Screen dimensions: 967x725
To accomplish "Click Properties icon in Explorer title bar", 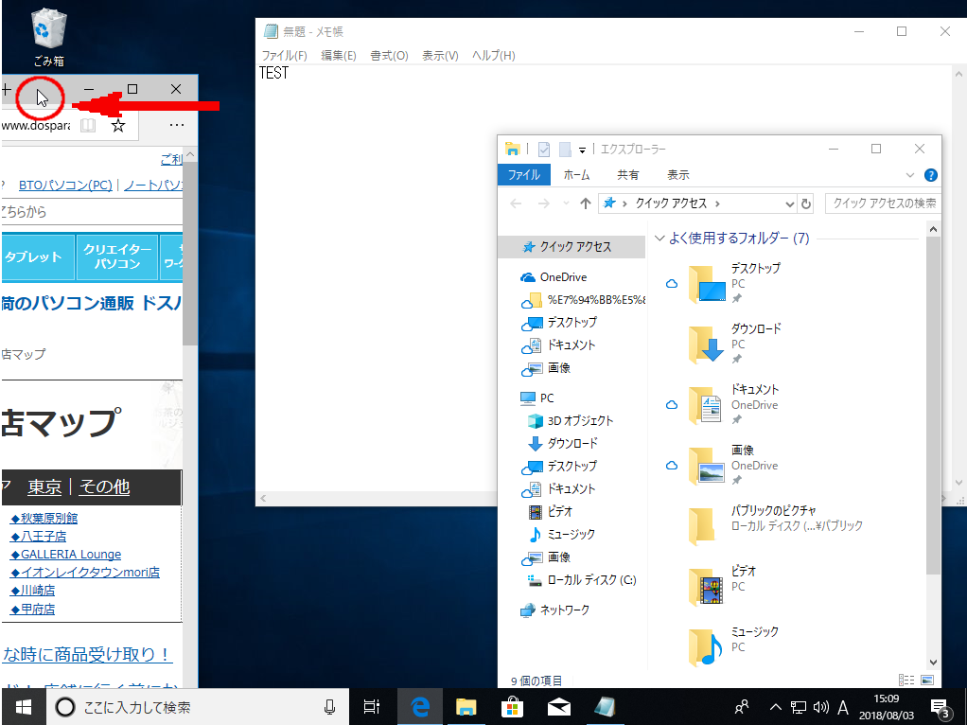I will (x=544, y=150).
